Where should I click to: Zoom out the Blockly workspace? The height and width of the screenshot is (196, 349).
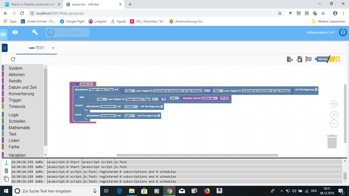coord(334,124)
